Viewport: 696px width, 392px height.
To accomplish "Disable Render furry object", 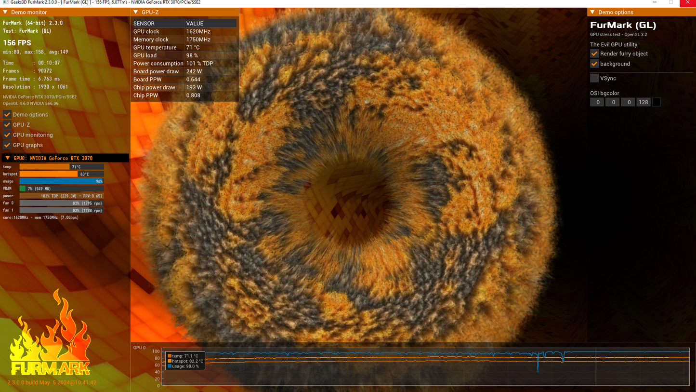I will [594, 54].
